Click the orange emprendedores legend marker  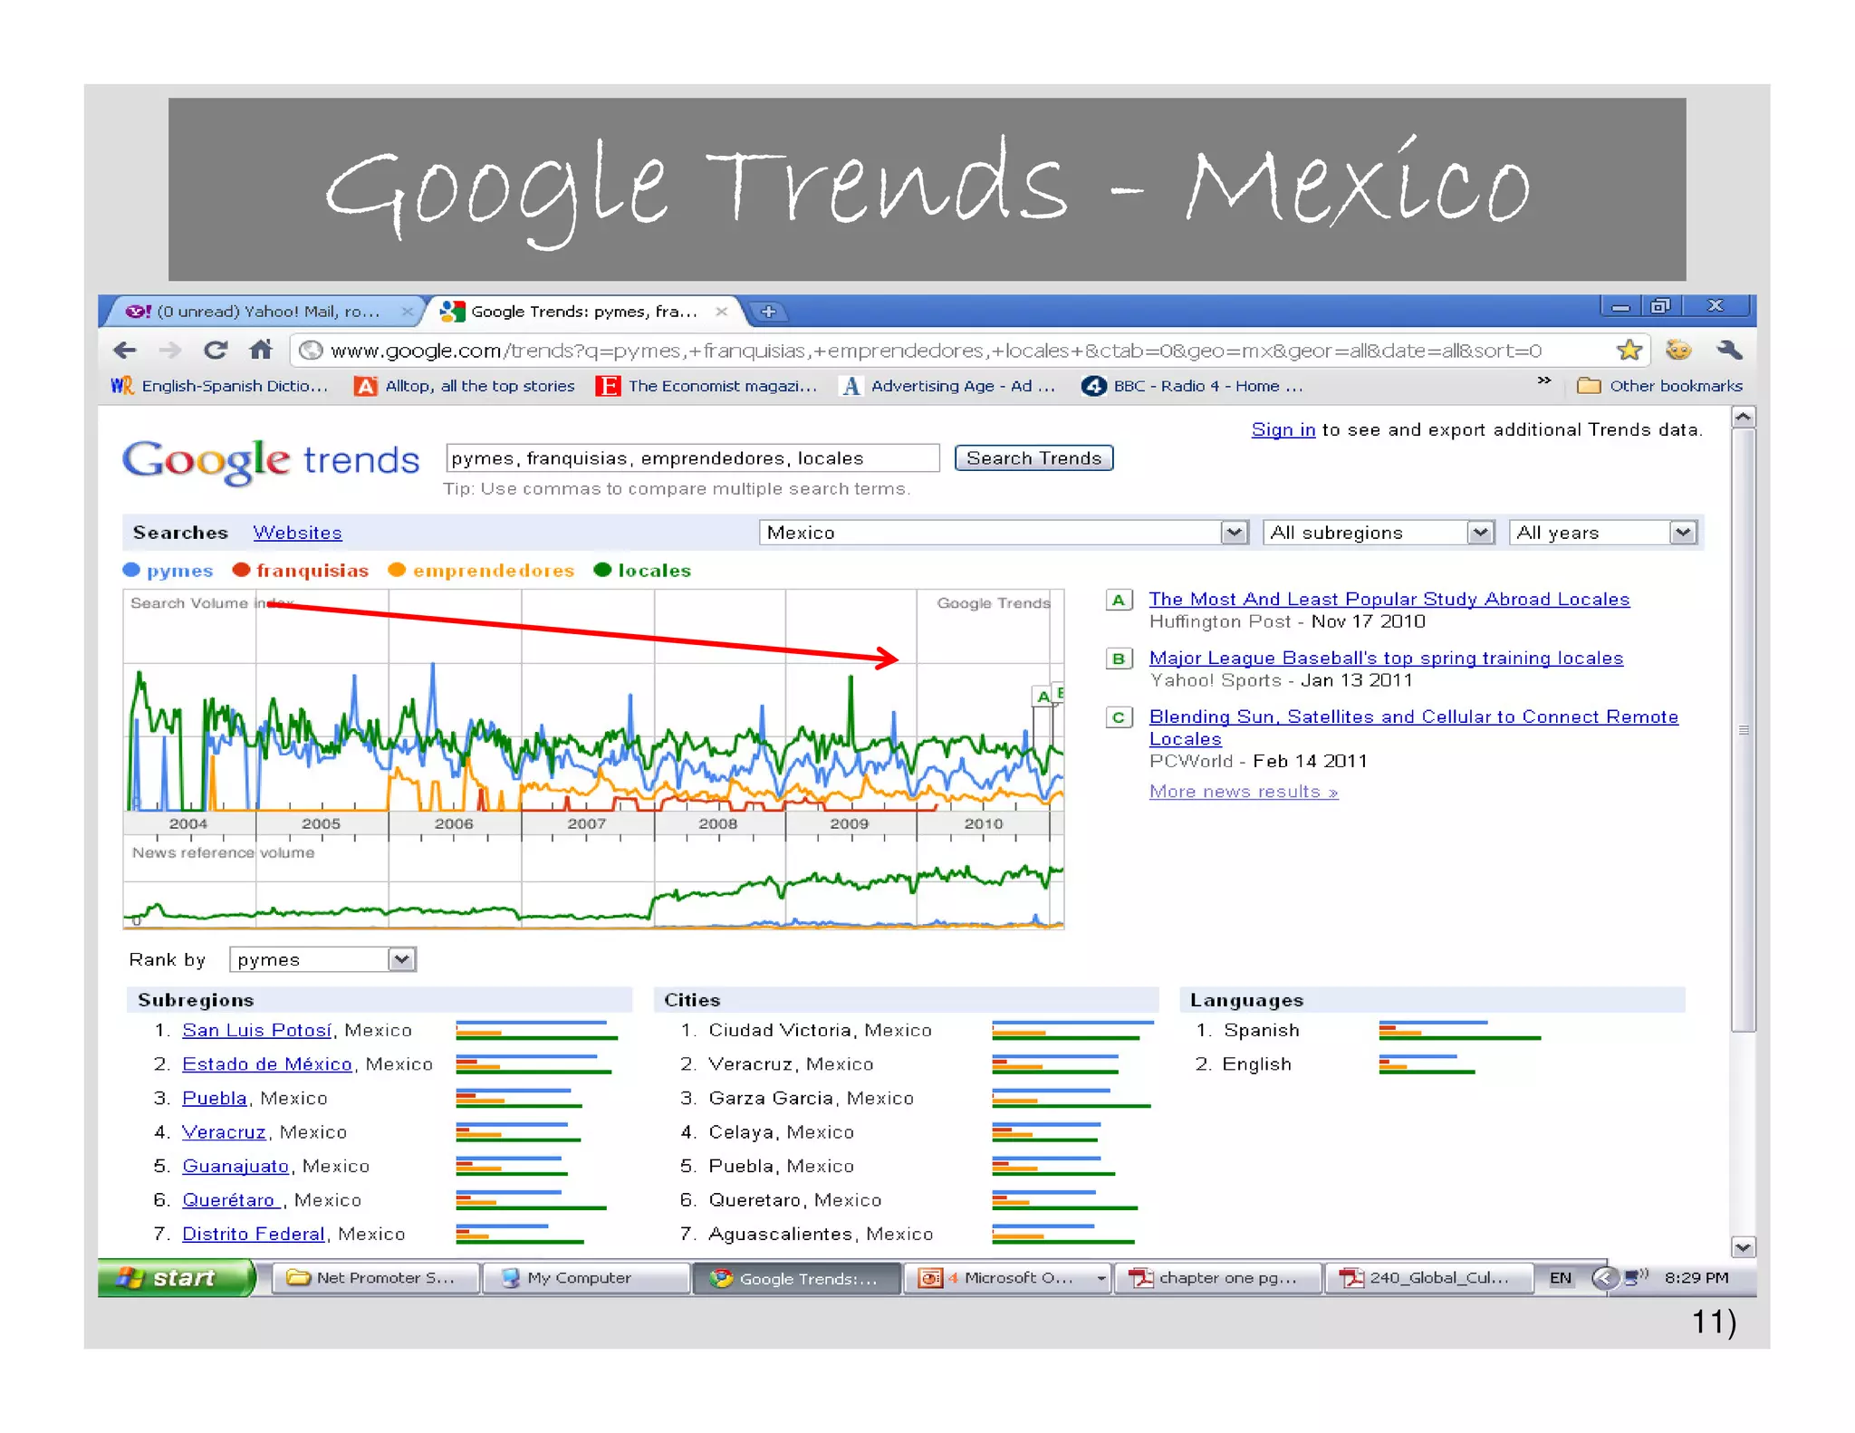tap(397, 570)
